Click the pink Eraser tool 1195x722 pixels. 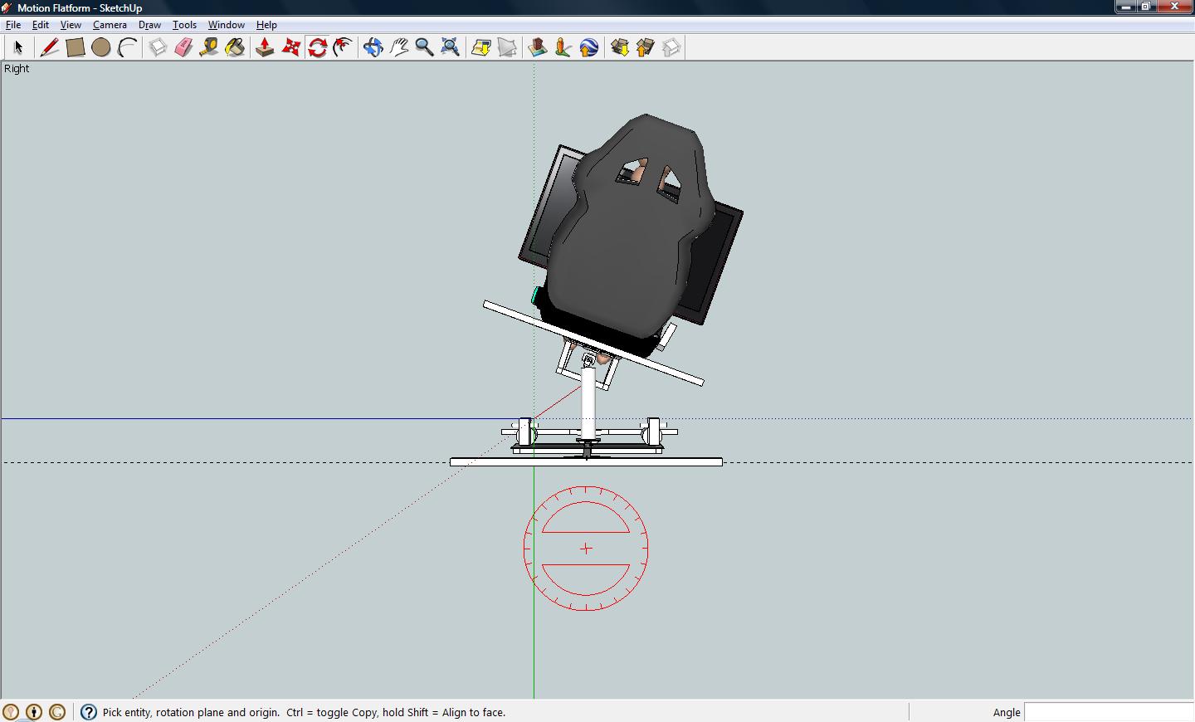pos(183,47)
